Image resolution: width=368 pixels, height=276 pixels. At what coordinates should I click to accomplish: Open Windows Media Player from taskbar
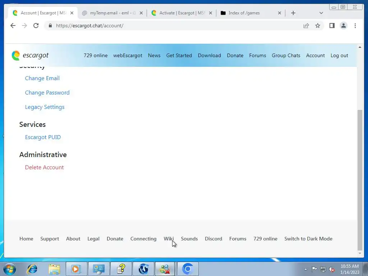76,269
